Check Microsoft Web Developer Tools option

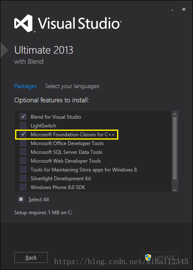coord(23,161)
